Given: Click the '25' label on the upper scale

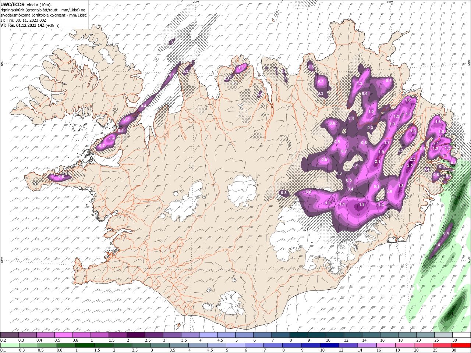Looking at the screenshot, I should click(x=436, y=340).
